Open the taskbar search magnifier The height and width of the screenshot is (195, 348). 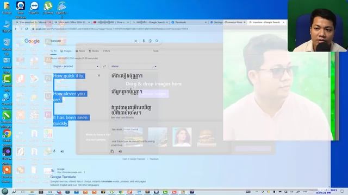click(x=14, y=192)
